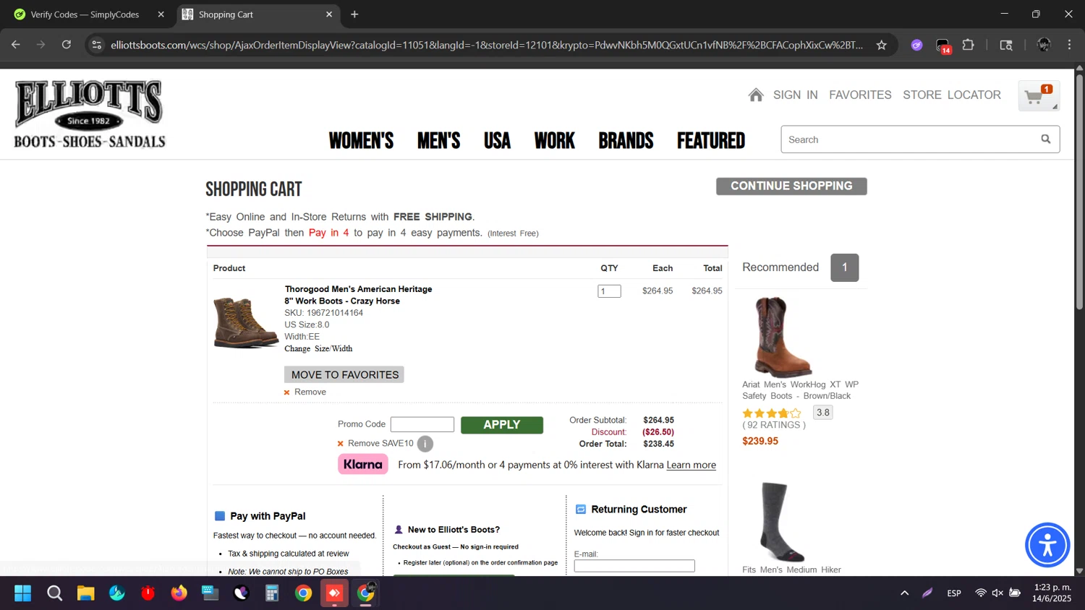Open the ESP language indicator
This screenshot has height=610, width=1085.
tap(954, 593)
